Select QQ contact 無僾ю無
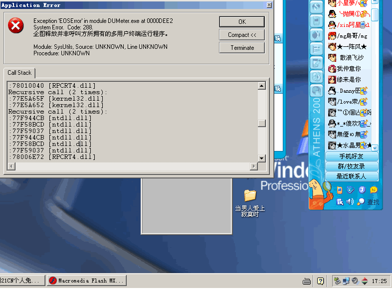Screen dimensions: 392x290 click(348, 135)
